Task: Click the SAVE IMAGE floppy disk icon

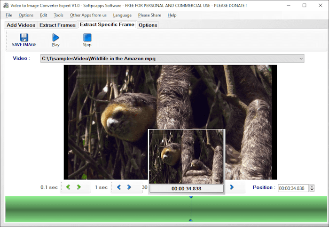Action: (x=24, y=38)
